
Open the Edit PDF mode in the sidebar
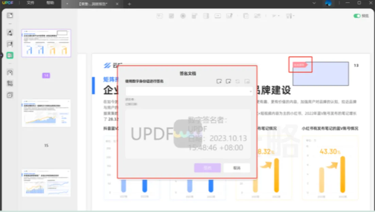tap(10, 44)
